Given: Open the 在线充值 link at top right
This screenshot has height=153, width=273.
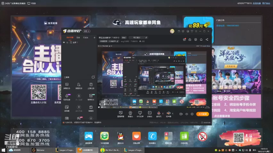Looking at the screenshot, I should (x=257, y=3).
